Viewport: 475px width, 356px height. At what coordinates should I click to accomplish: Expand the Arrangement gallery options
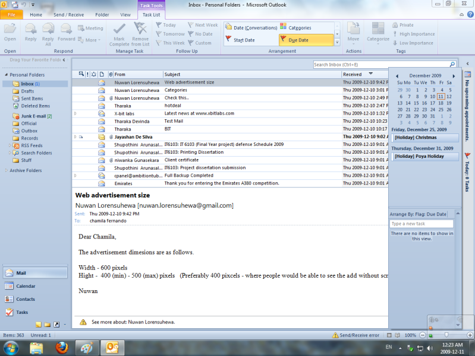pyautogui.click(x=337, y=42)
